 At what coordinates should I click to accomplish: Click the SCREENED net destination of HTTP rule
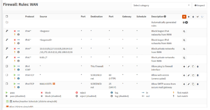[96, 77]
